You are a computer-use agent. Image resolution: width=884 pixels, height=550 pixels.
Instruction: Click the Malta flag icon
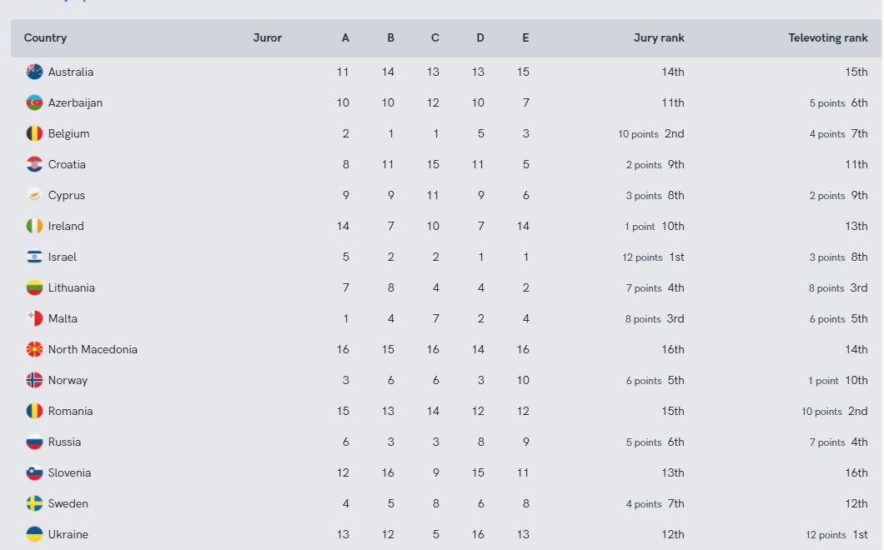tap(34, 318)
